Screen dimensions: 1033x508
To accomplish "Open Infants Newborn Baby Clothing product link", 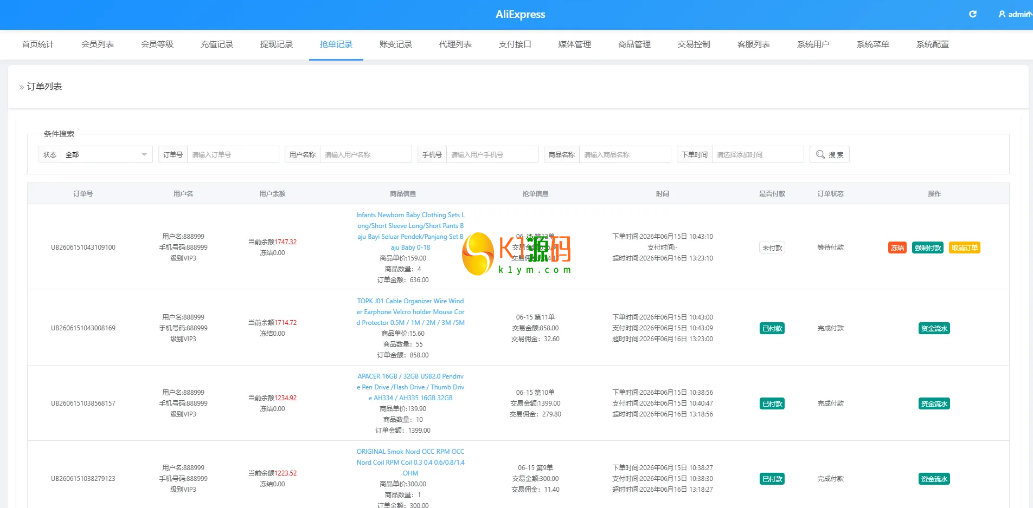I will (410, 231).
